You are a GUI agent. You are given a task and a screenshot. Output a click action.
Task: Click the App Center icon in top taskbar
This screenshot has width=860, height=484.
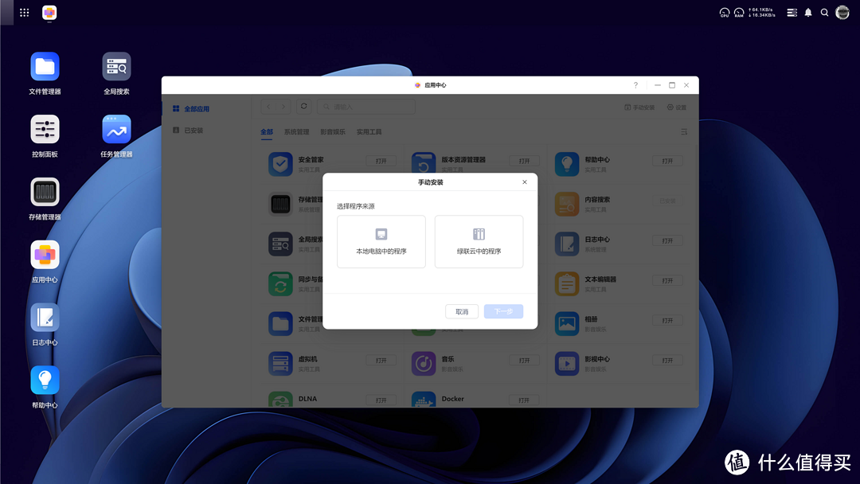point(49,13)
